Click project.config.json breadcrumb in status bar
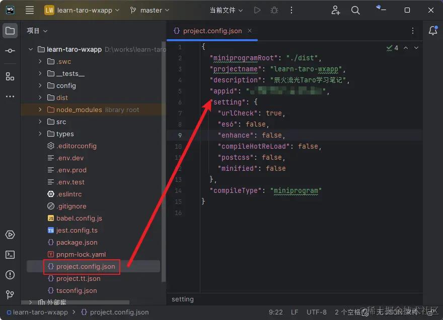Image resolution: width=443 pixels, height=320 pixels. [115, 312]
